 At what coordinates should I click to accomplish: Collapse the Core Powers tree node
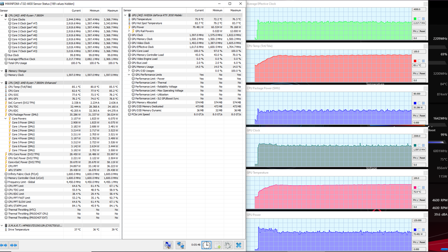5,118
